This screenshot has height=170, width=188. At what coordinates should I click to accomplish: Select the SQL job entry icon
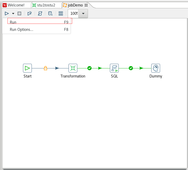click(x=114, y=68)
